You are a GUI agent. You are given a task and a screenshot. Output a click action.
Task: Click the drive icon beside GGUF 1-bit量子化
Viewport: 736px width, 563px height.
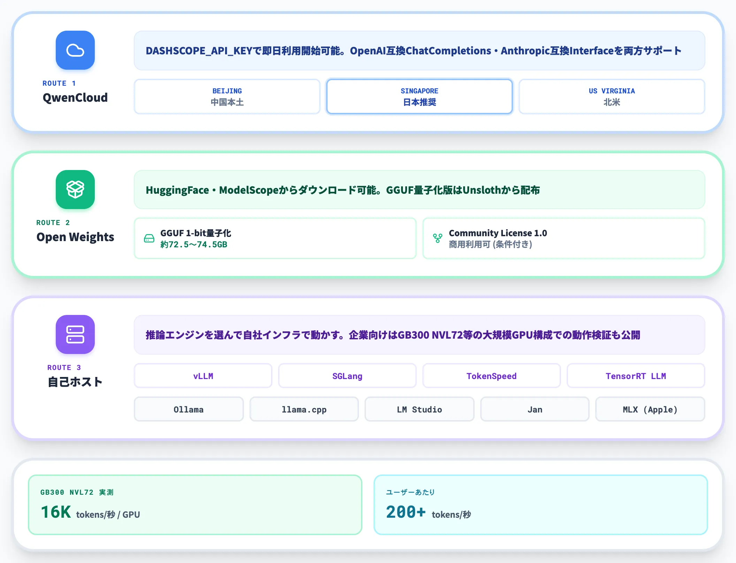(x=149, y=238)
